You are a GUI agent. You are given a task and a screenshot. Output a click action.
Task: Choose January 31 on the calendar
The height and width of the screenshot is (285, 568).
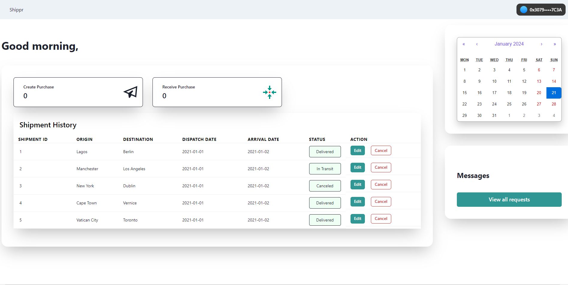tap(494, 115)
